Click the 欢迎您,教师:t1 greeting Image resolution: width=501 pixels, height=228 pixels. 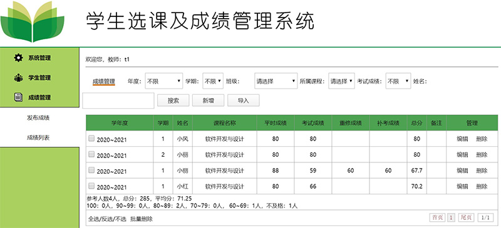107,59
